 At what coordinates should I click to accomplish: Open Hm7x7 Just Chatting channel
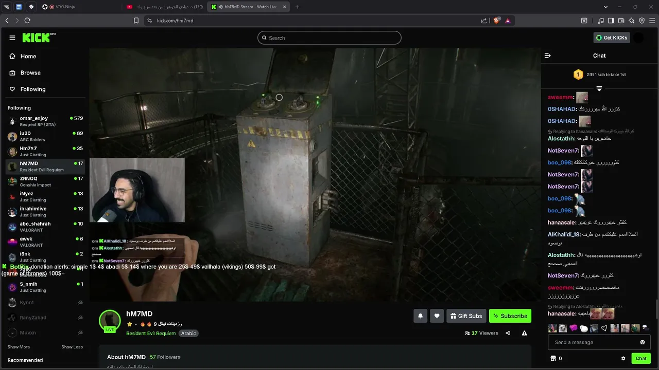[x=45, y=151]
